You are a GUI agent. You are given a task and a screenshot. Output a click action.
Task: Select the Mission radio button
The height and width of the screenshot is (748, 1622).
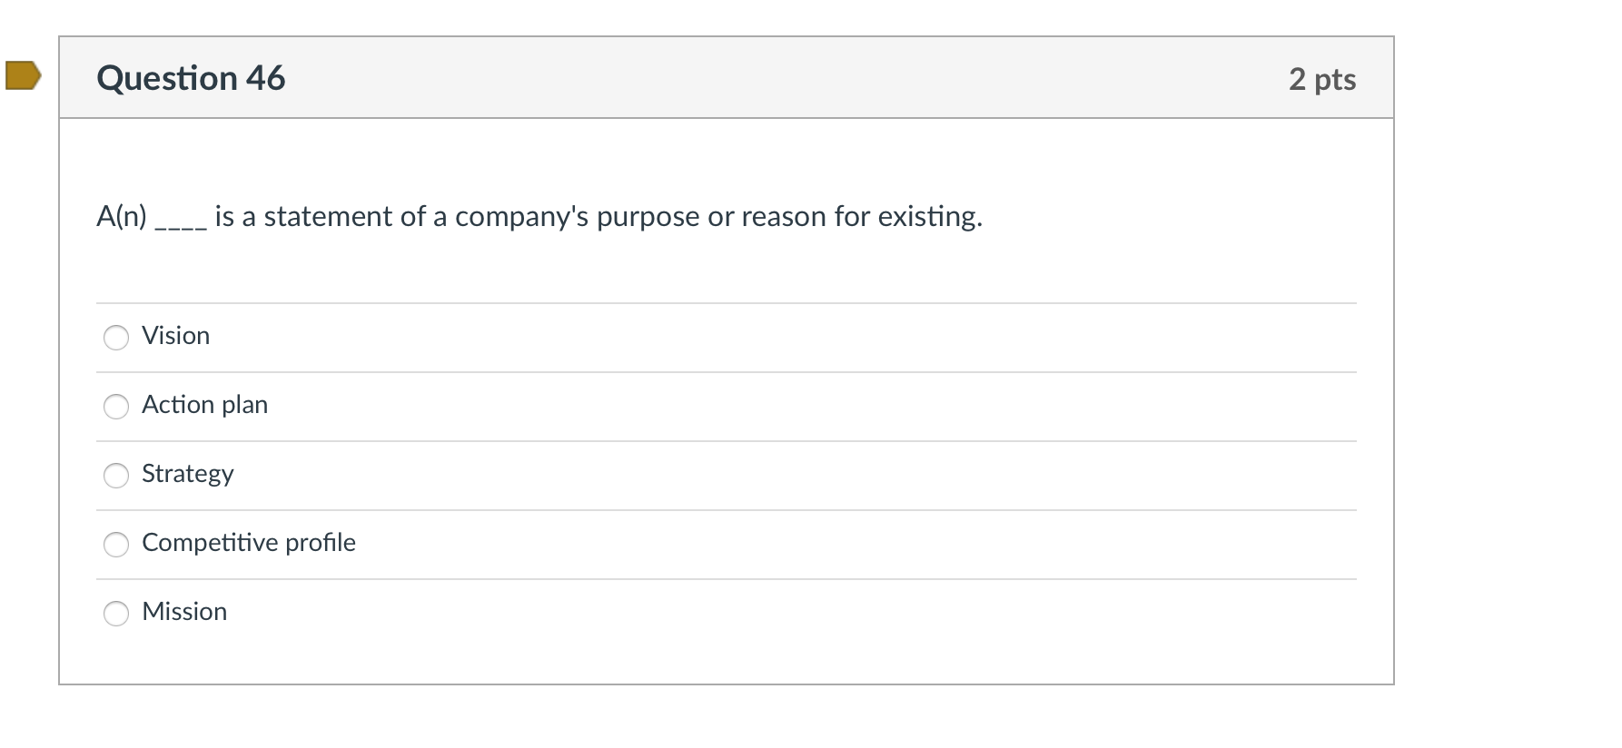[x=116, y=614]
